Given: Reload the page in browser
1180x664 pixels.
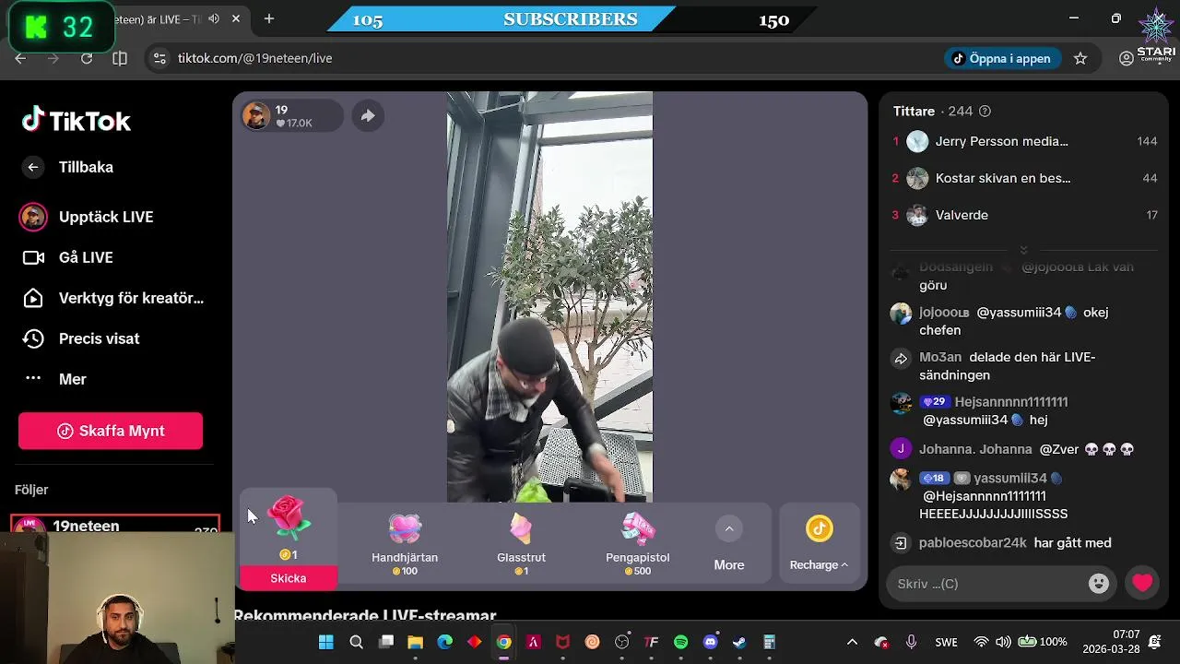Looking at the screenshot, I should coord(87,58).
